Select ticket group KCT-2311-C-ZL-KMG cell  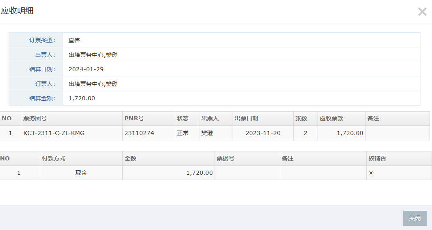tap(54, 133)
